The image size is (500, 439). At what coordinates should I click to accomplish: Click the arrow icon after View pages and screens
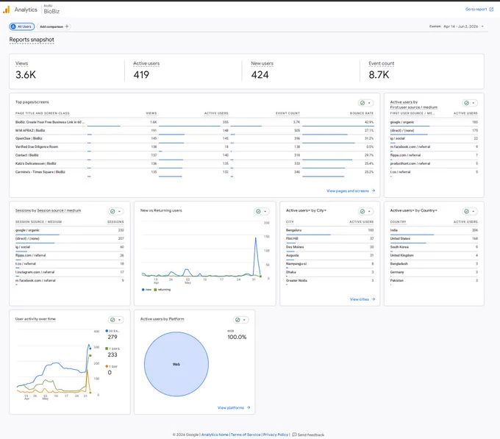click(374, 190)
